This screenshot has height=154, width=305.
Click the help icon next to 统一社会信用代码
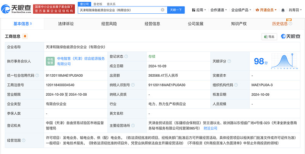(x=37, y=75)
